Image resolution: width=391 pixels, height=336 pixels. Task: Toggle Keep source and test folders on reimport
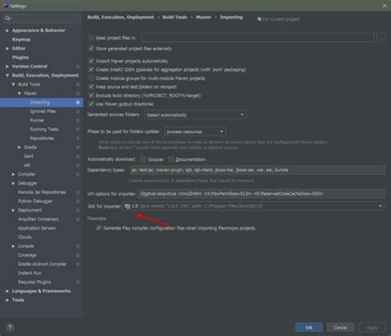pos(91,86)
